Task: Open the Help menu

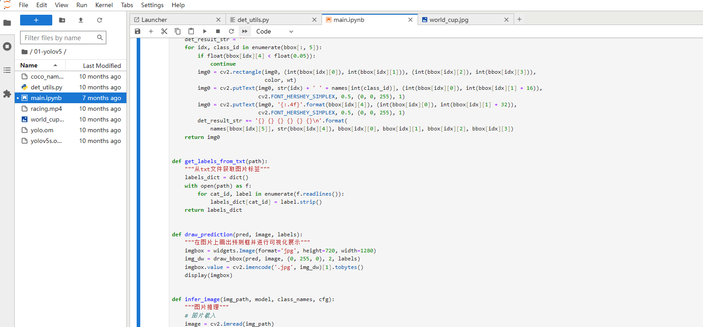Action: click(178, 5)
